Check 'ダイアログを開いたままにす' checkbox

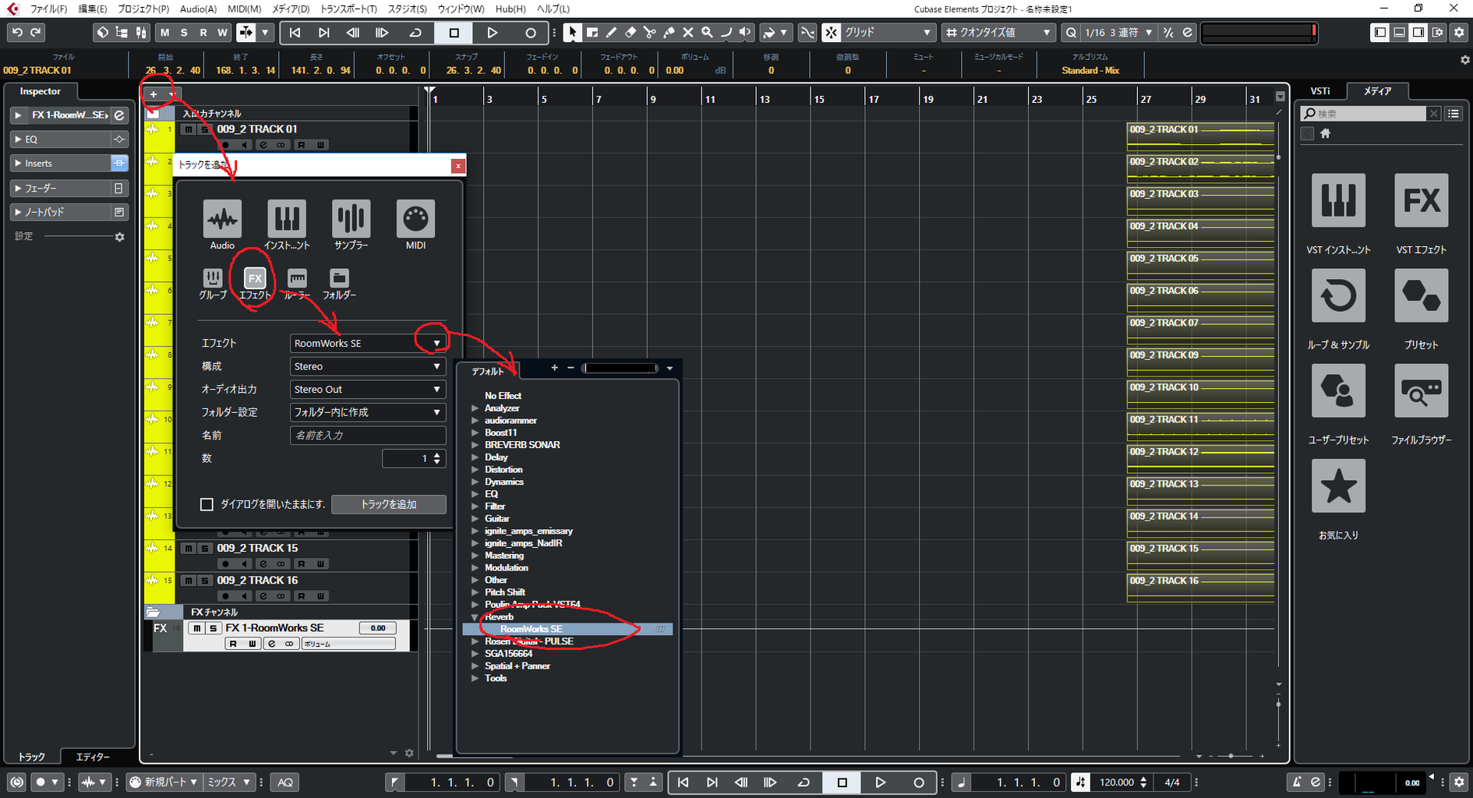[x=207, y=504]
